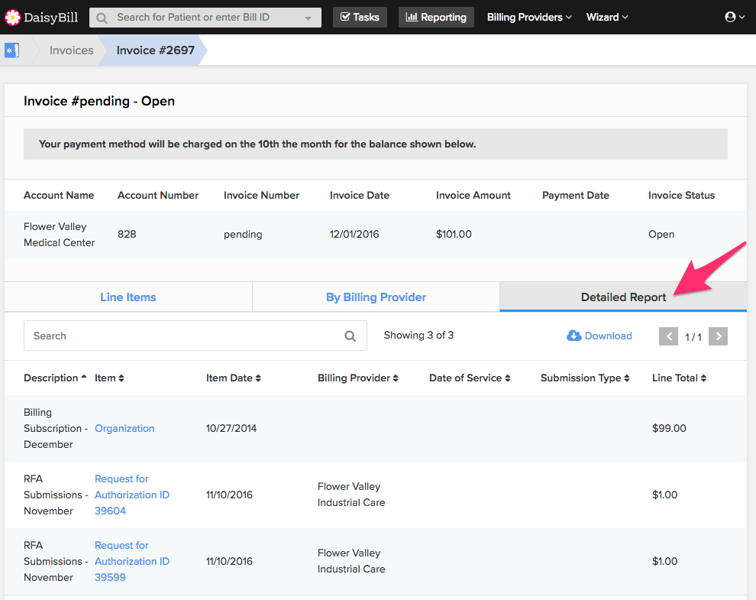
Task: Open Request for Authorization ID 39604
Action: point(131,495)
